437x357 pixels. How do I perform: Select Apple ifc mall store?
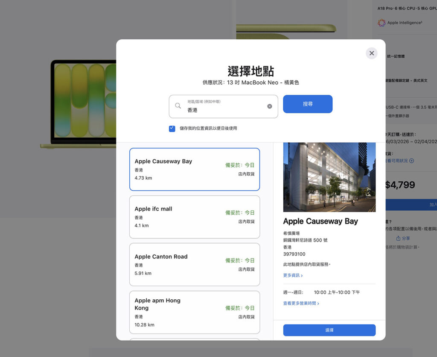195,217
